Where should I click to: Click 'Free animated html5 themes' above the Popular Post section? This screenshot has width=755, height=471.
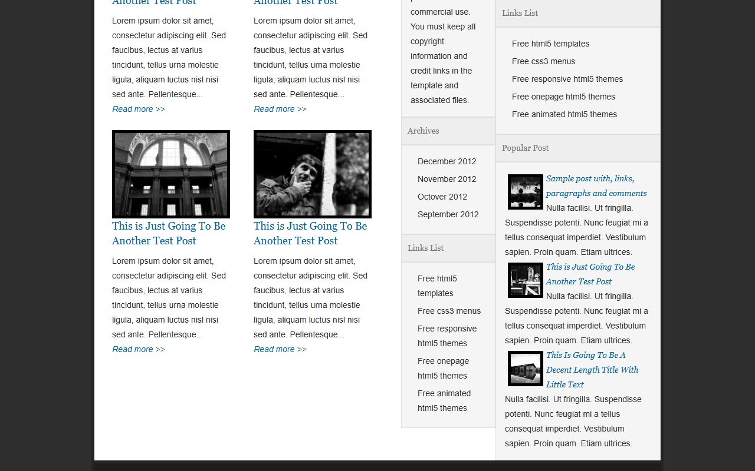pyautogui.click(x=564, y=114)
